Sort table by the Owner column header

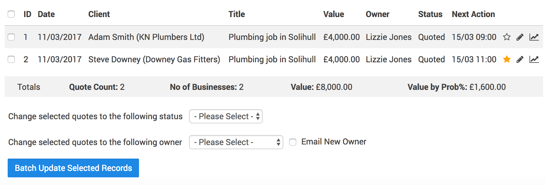click(x=377, y=14)
